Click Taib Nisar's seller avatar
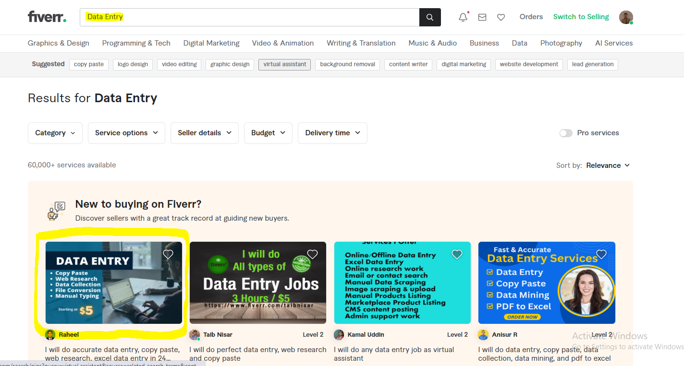This screenshot has width=684, height=366. point(195,334)
